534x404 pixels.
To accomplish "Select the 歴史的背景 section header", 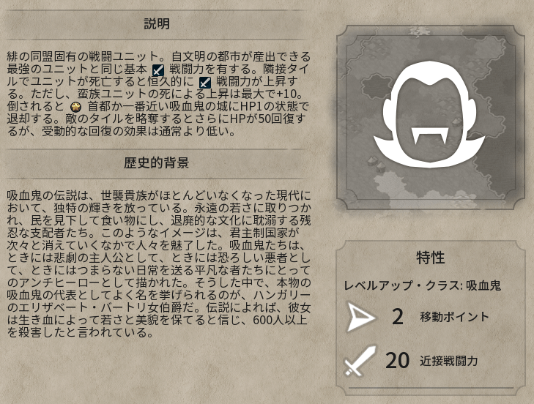I will 156,162.
